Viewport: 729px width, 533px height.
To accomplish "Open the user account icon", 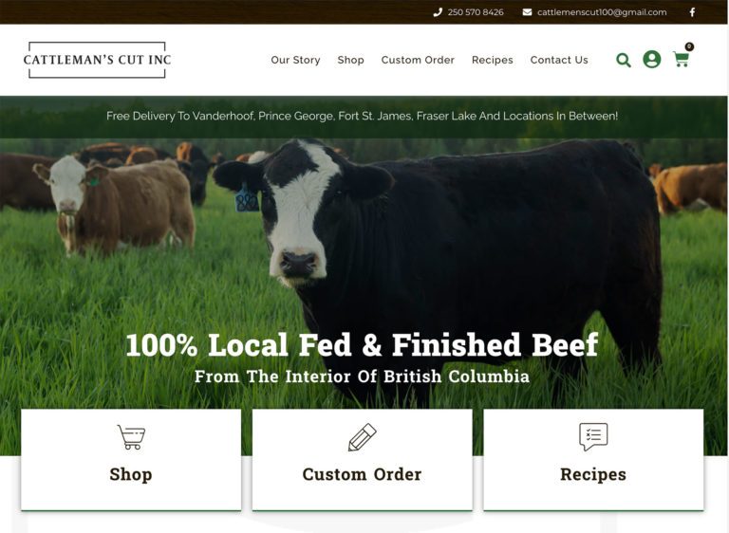I will (652, 60).
